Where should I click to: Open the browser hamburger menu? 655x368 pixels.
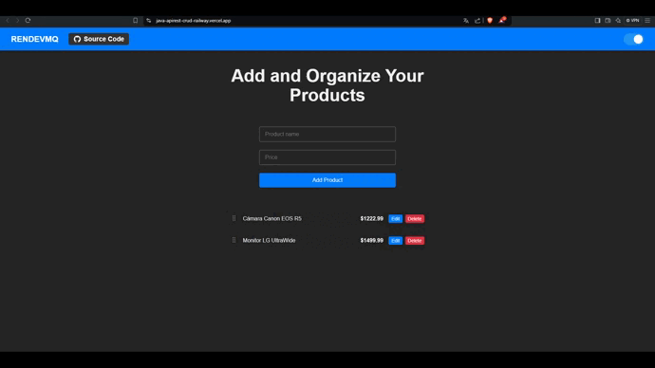[x=647, y=21]
